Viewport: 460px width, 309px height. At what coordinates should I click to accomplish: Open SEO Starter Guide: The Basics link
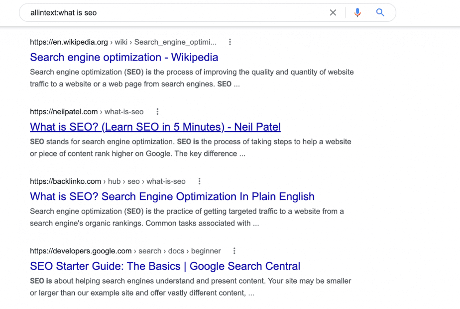pos(165,266)
